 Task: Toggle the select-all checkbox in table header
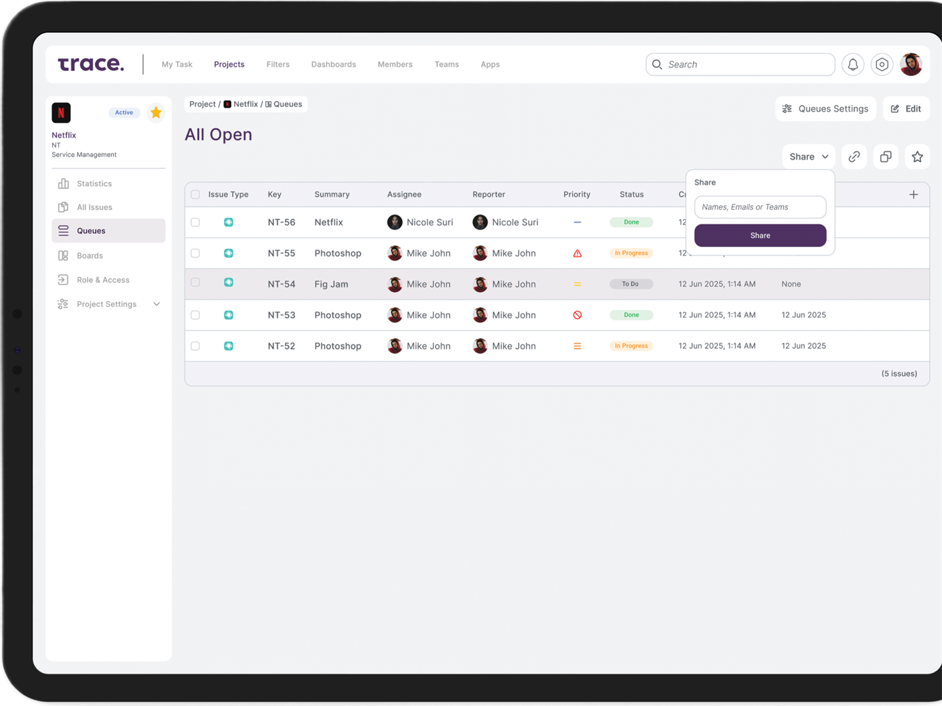pos(195,195)
